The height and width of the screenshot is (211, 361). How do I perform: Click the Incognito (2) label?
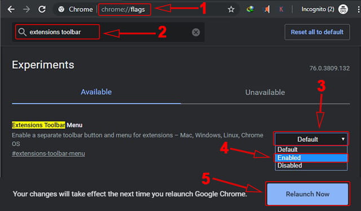tap(318, 10)
